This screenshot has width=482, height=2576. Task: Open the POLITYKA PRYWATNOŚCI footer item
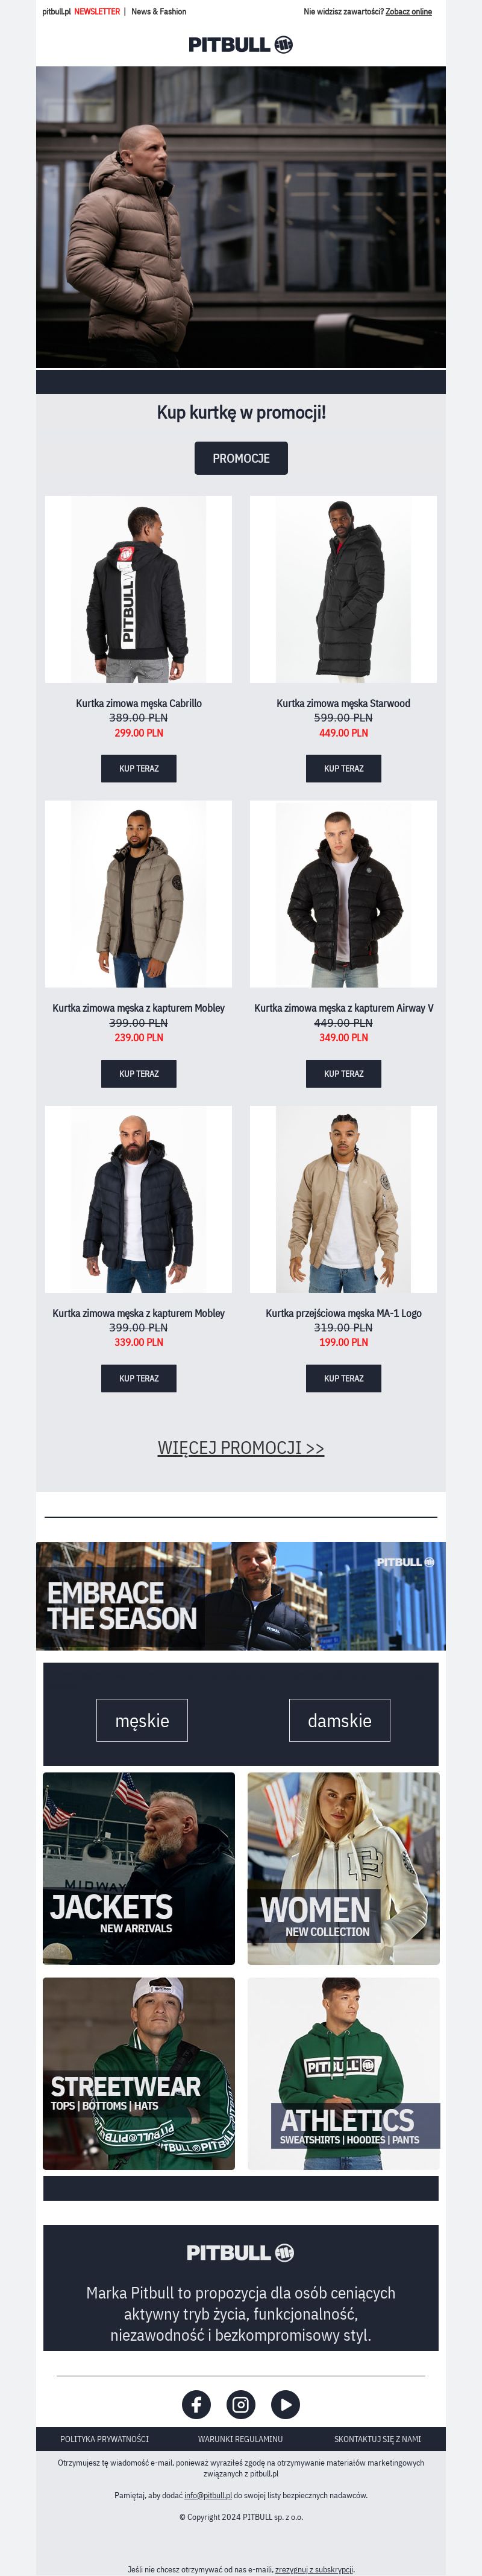104,2438
